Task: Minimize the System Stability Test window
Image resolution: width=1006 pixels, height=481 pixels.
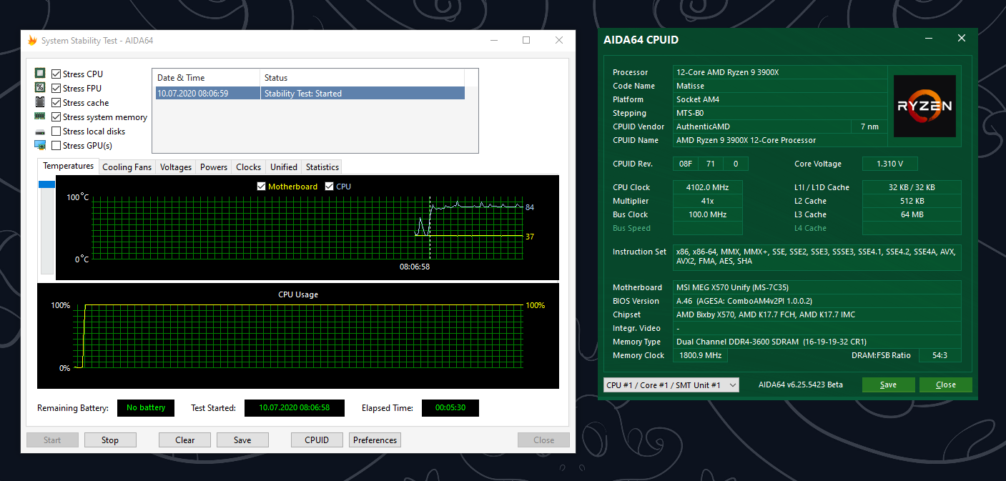Action: [x=494, y=40]
